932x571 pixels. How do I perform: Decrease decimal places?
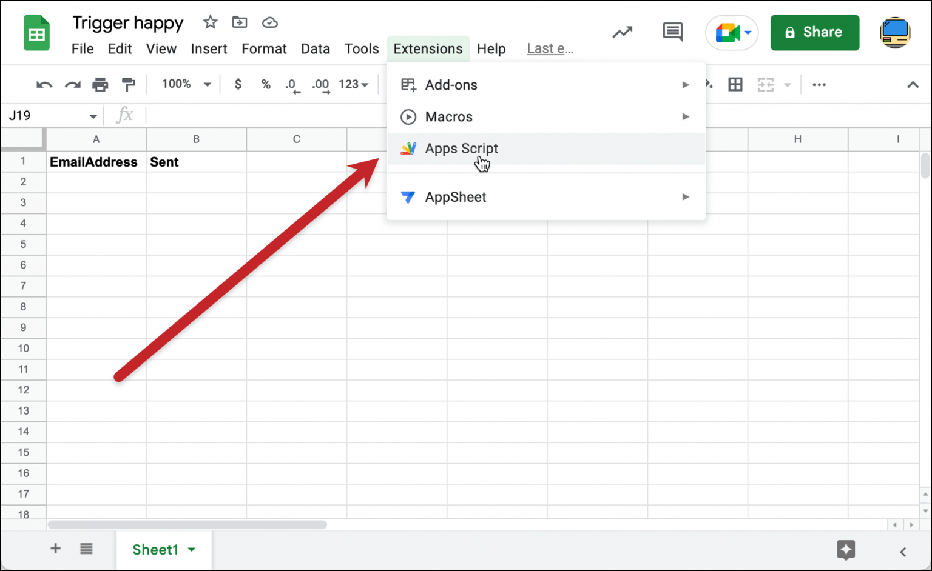tap(292, 84)
